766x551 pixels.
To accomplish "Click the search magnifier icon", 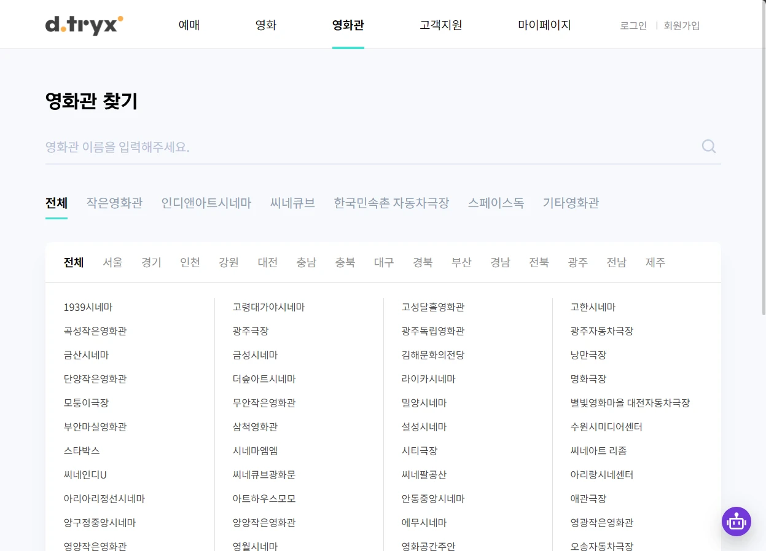I will pos(709,146).
